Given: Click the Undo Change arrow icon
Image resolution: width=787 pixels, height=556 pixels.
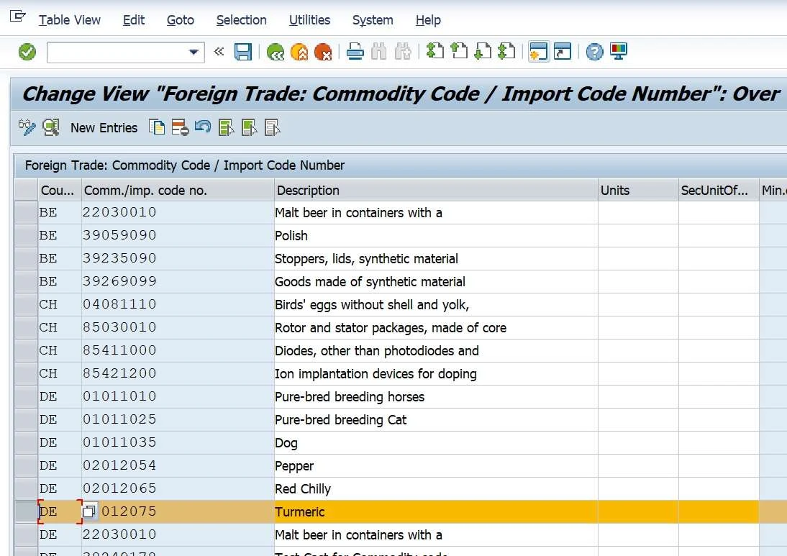Looking at the screenshot, I should click(203, 127).
